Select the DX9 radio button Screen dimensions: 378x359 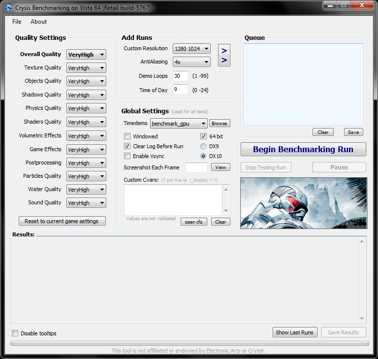coord(203,146)
